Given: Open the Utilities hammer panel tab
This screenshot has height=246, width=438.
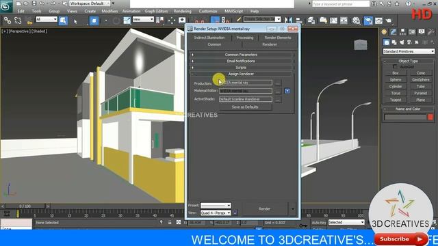Looking at the screenshot, I should click(x=430, y=32).
